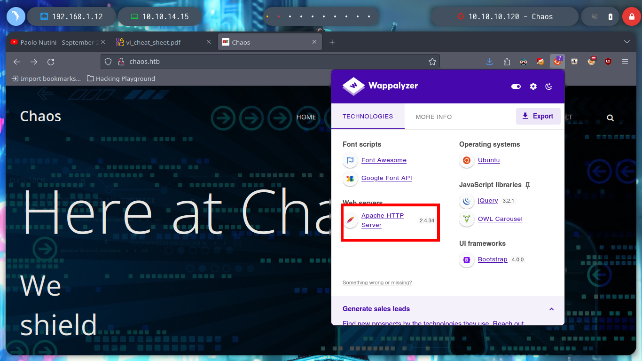Bookmark this page with the star icon
The width and height of the screenshot is (642, 361).
[x=432, y=62]
